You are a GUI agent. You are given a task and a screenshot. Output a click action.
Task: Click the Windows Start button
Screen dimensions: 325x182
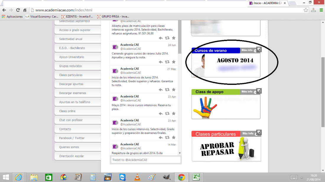[6, 177]
